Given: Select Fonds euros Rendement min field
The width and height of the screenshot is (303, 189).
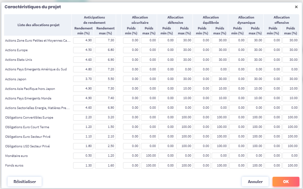Looking at the screenshot, I should [83, 165].
